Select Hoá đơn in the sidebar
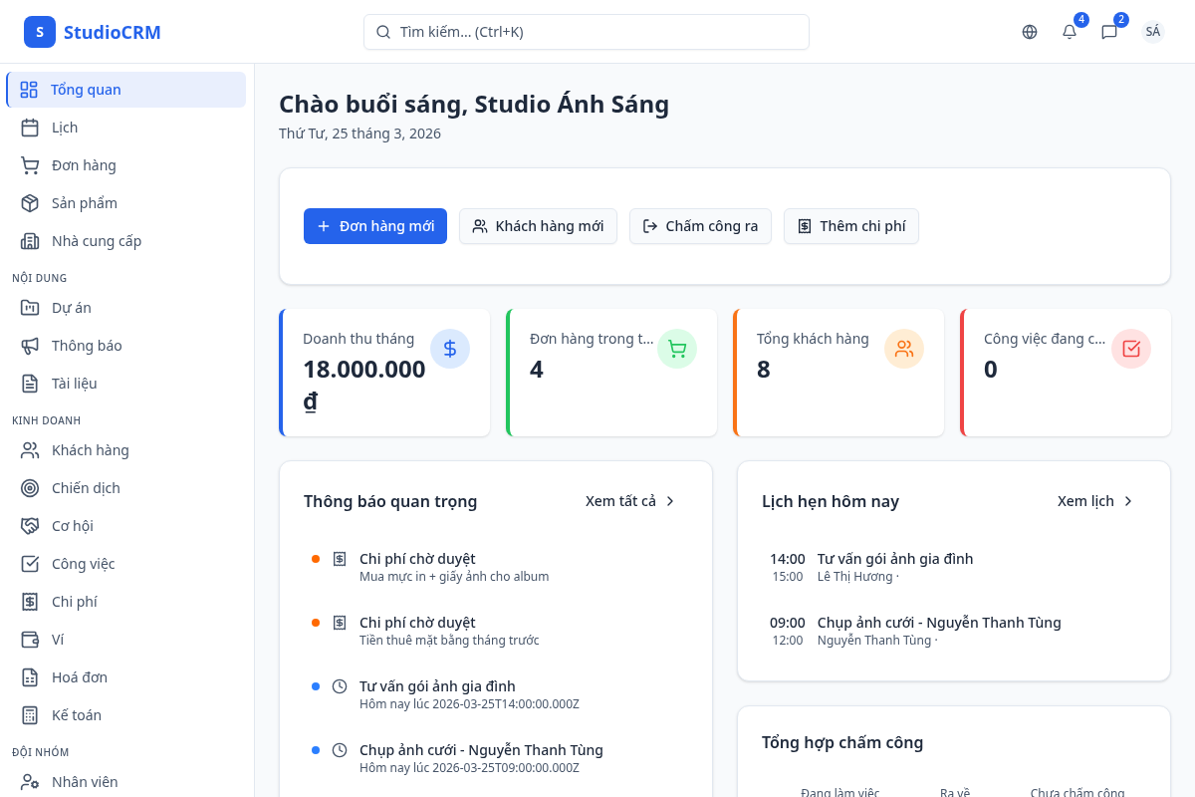The image size is (1195, 797). coord(80,677)
